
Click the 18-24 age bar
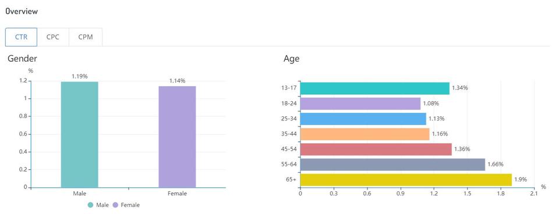360,104
